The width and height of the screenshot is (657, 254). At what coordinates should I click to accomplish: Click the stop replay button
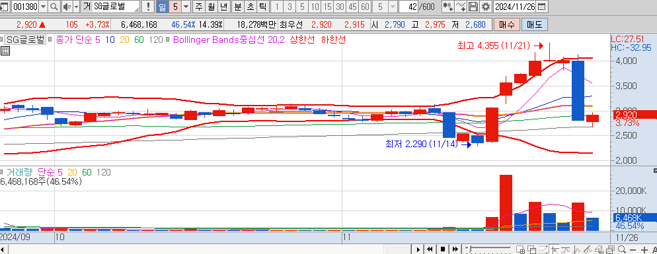(442, 249)
